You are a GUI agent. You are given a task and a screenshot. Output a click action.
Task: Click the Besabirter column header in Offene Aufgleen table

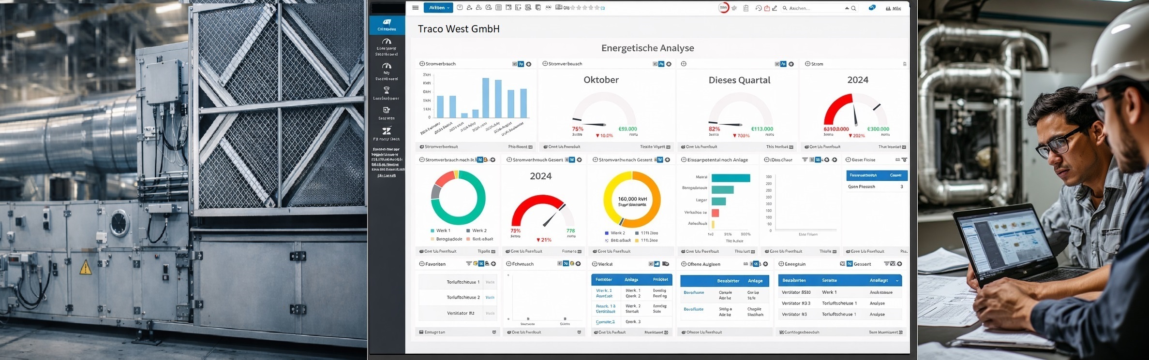tap(728, 281)
